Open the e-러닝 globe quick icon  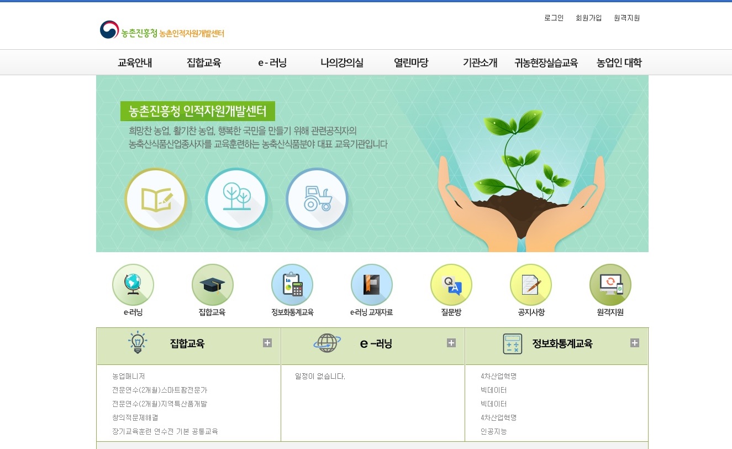click(133, 285)
